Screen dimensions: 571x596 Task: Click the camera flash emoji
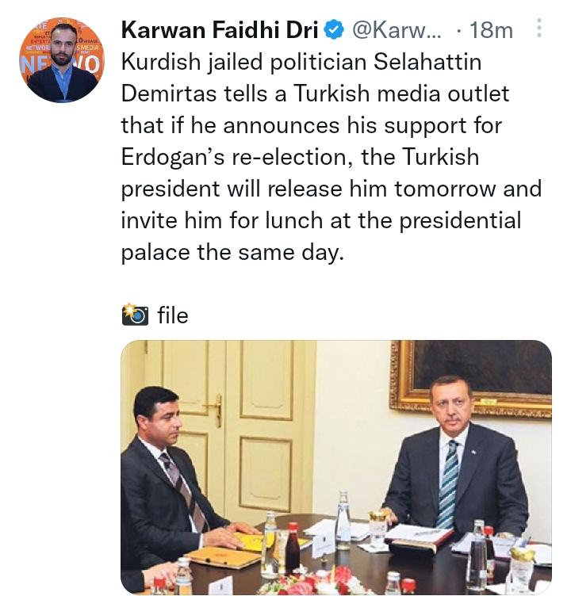tap(135, 315)
